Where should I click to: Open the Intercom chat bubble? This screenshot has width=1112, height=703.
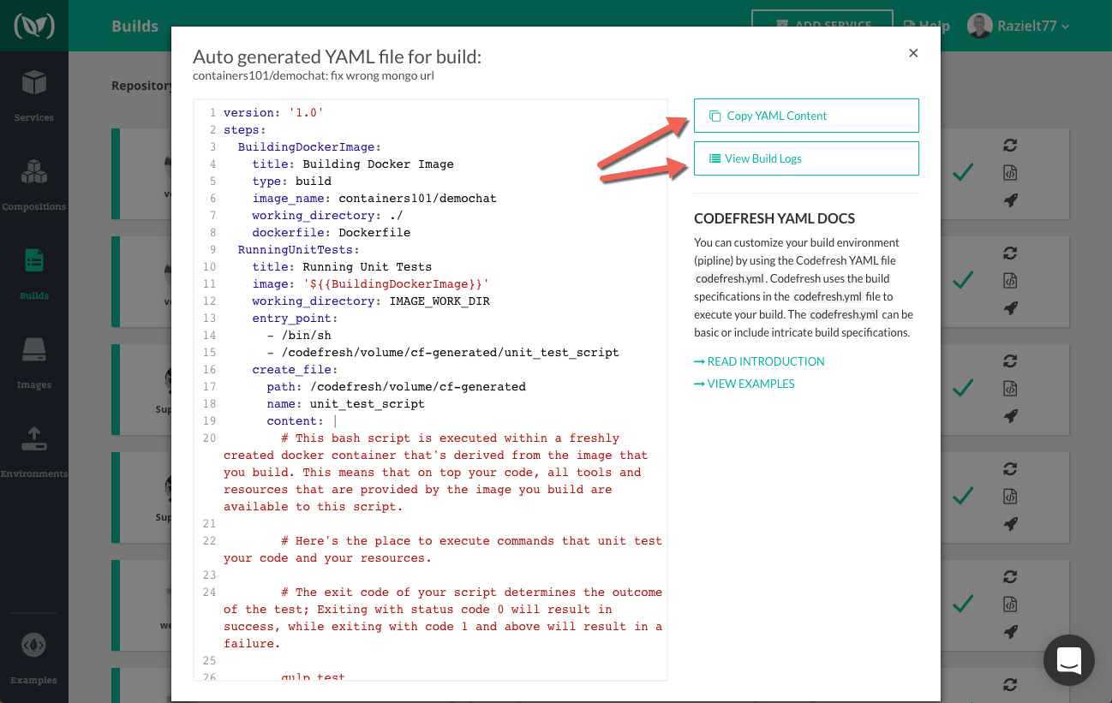tap(1068, 660)
